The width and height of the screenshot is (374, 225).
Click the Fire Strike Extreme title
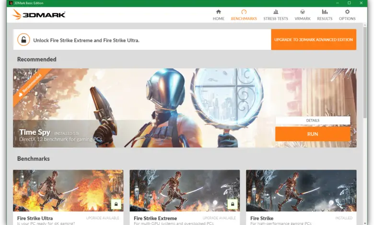point(155,218)
